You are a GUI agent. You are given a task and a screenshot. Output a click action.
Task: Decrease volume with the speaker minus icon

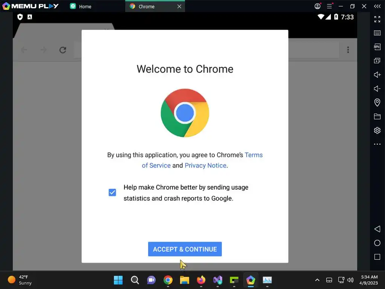[377, 88]
